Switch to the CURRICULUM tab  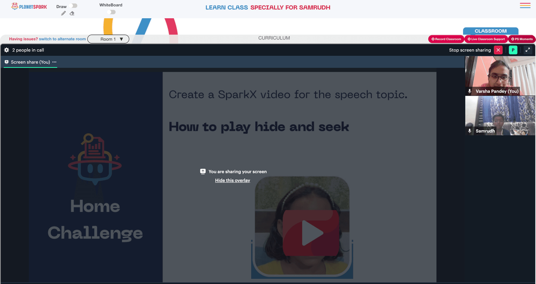(x=274, y=38)
